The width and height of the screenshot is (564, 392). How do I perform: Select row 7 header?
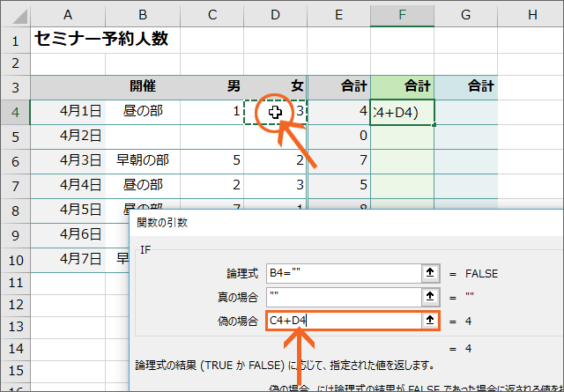pos(15,186)
